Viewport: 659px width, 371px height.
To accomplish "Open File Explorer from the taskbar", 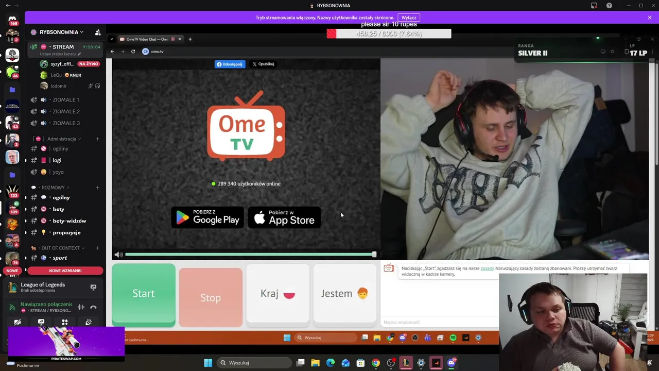I will [x=315, y=363].
